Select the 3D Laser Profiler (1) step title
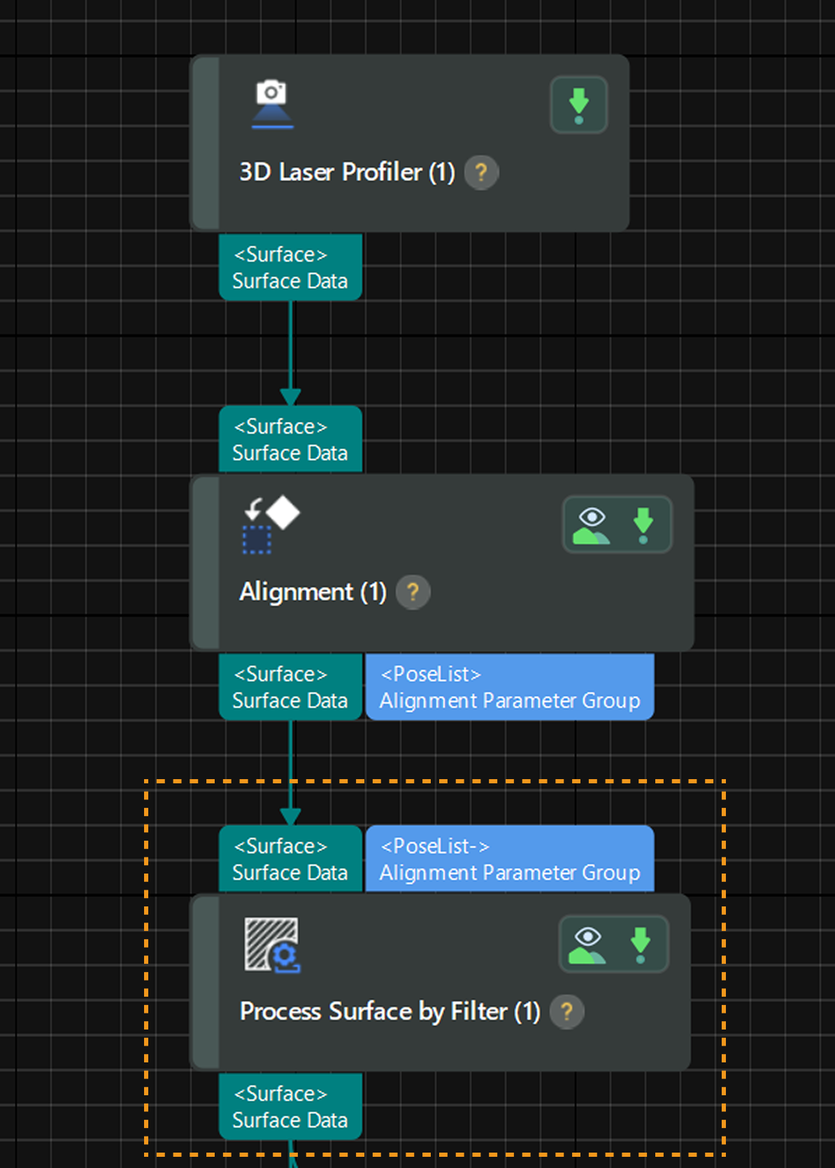835x1168 pixels. [347, 172]
